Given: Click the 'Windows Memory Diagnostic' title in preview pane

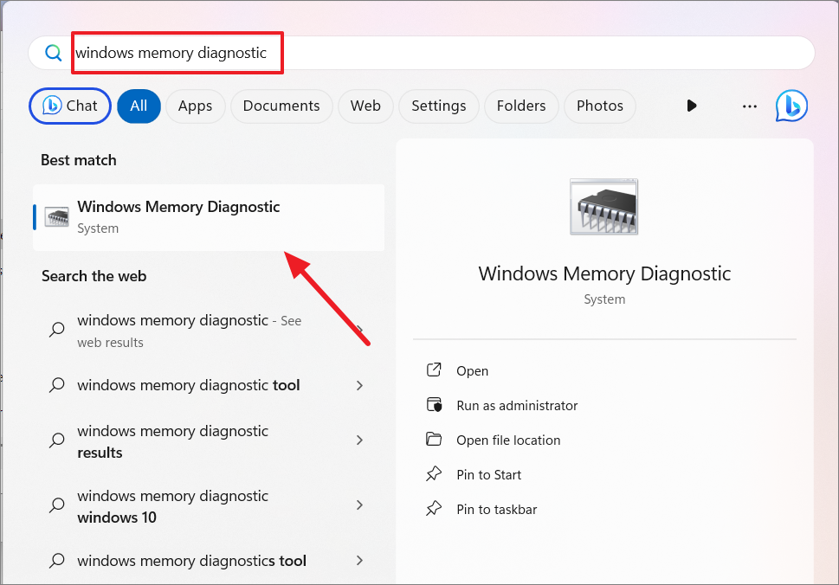Looking at the screenshot, I should (604, 273).
